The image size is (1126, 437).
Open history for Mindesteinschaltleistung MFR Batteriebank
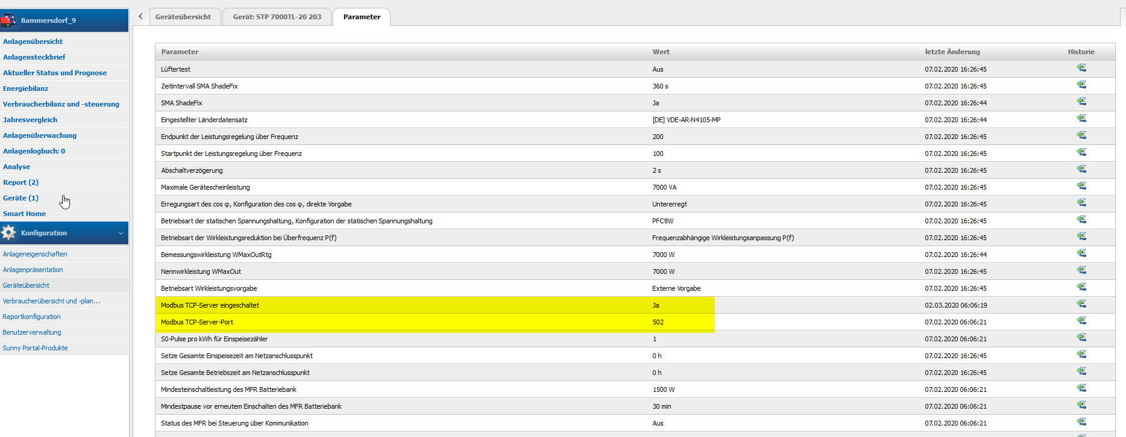[1081, 388]
